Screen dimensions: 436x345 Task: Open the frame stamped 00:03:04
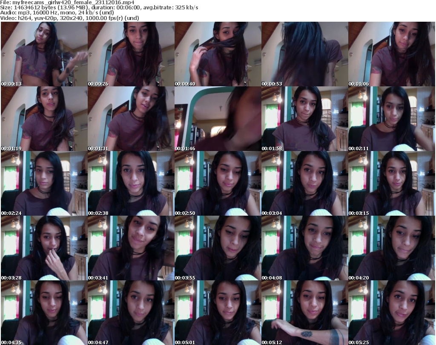305,183
